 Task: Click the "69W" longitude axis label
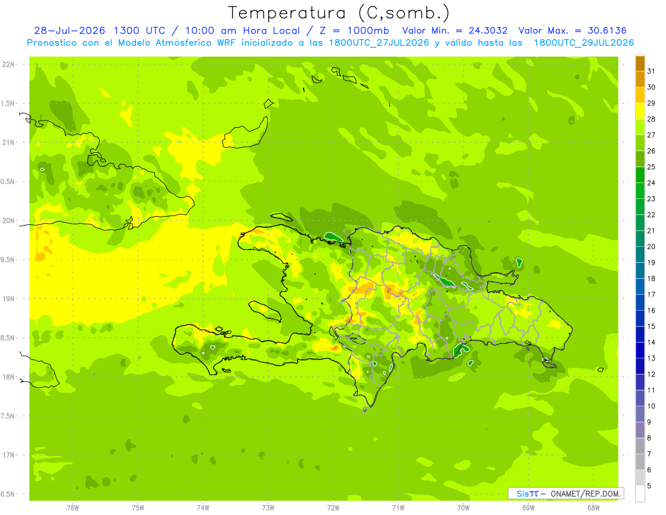[528, 508]
